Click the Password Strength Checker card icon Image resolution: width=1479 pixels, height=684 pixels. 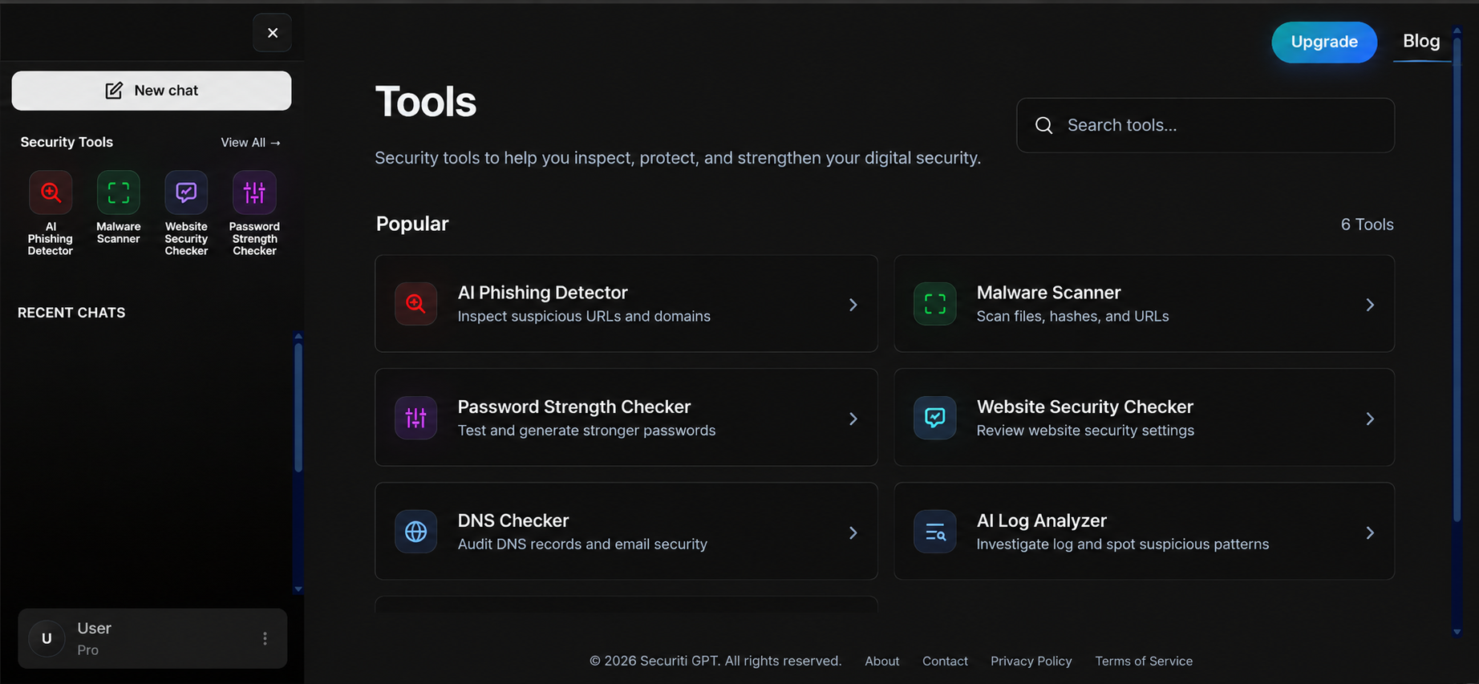415,418
